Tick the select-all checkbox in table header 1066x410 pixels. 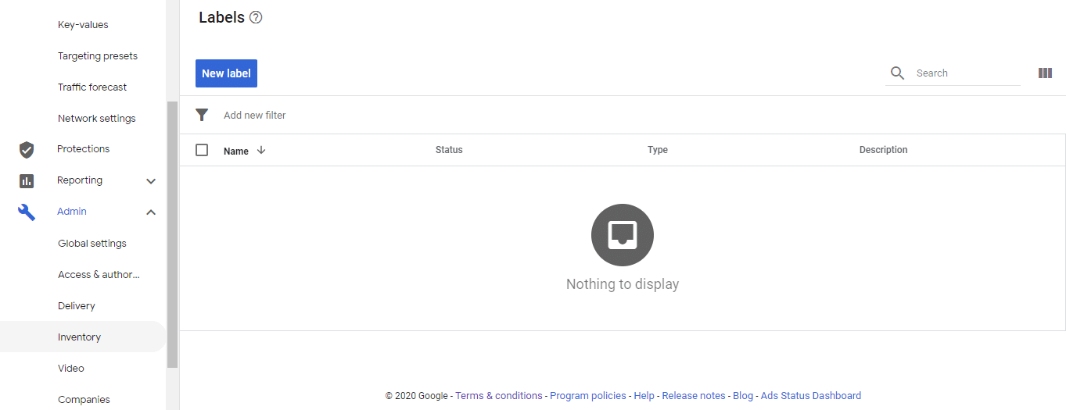(202, 150)
